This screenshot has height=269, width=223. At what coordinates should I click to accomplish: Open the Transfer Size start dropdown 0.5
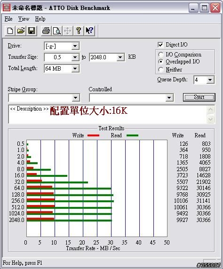(x=75, y=57)
